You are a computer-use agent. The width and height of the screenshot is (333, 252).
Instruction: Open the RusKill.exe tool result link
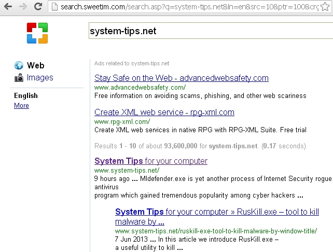tap(217, 212)
